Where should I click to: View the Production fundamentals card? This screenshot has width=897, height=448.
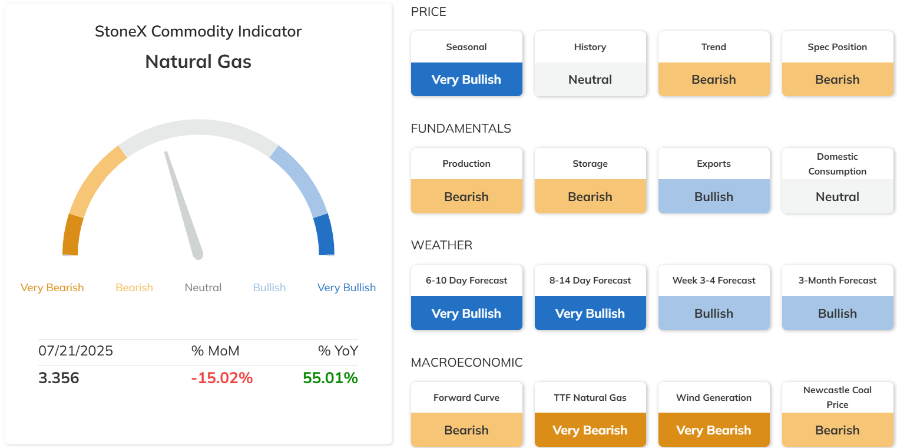466,180
